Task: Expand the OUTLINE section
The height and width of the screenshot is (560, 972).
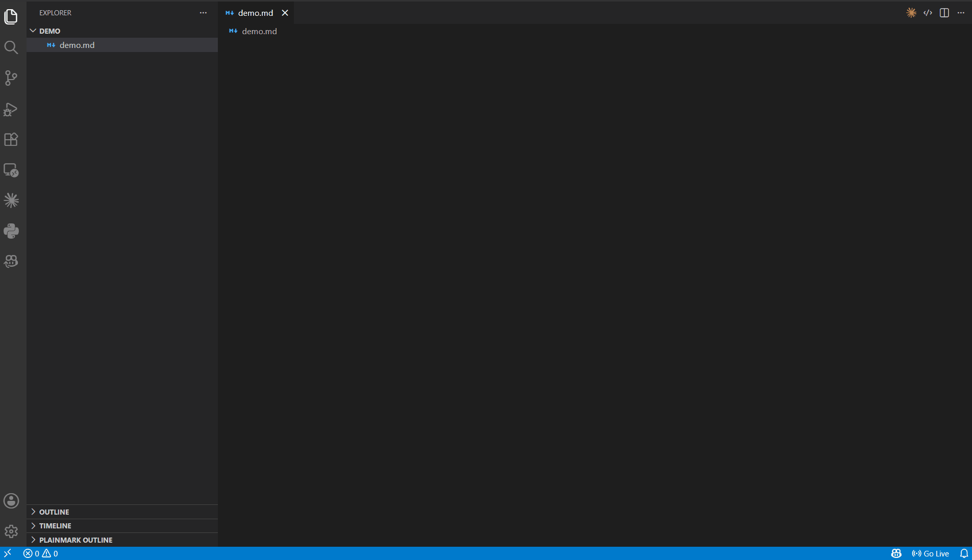Action: click(x=122, y=512)
